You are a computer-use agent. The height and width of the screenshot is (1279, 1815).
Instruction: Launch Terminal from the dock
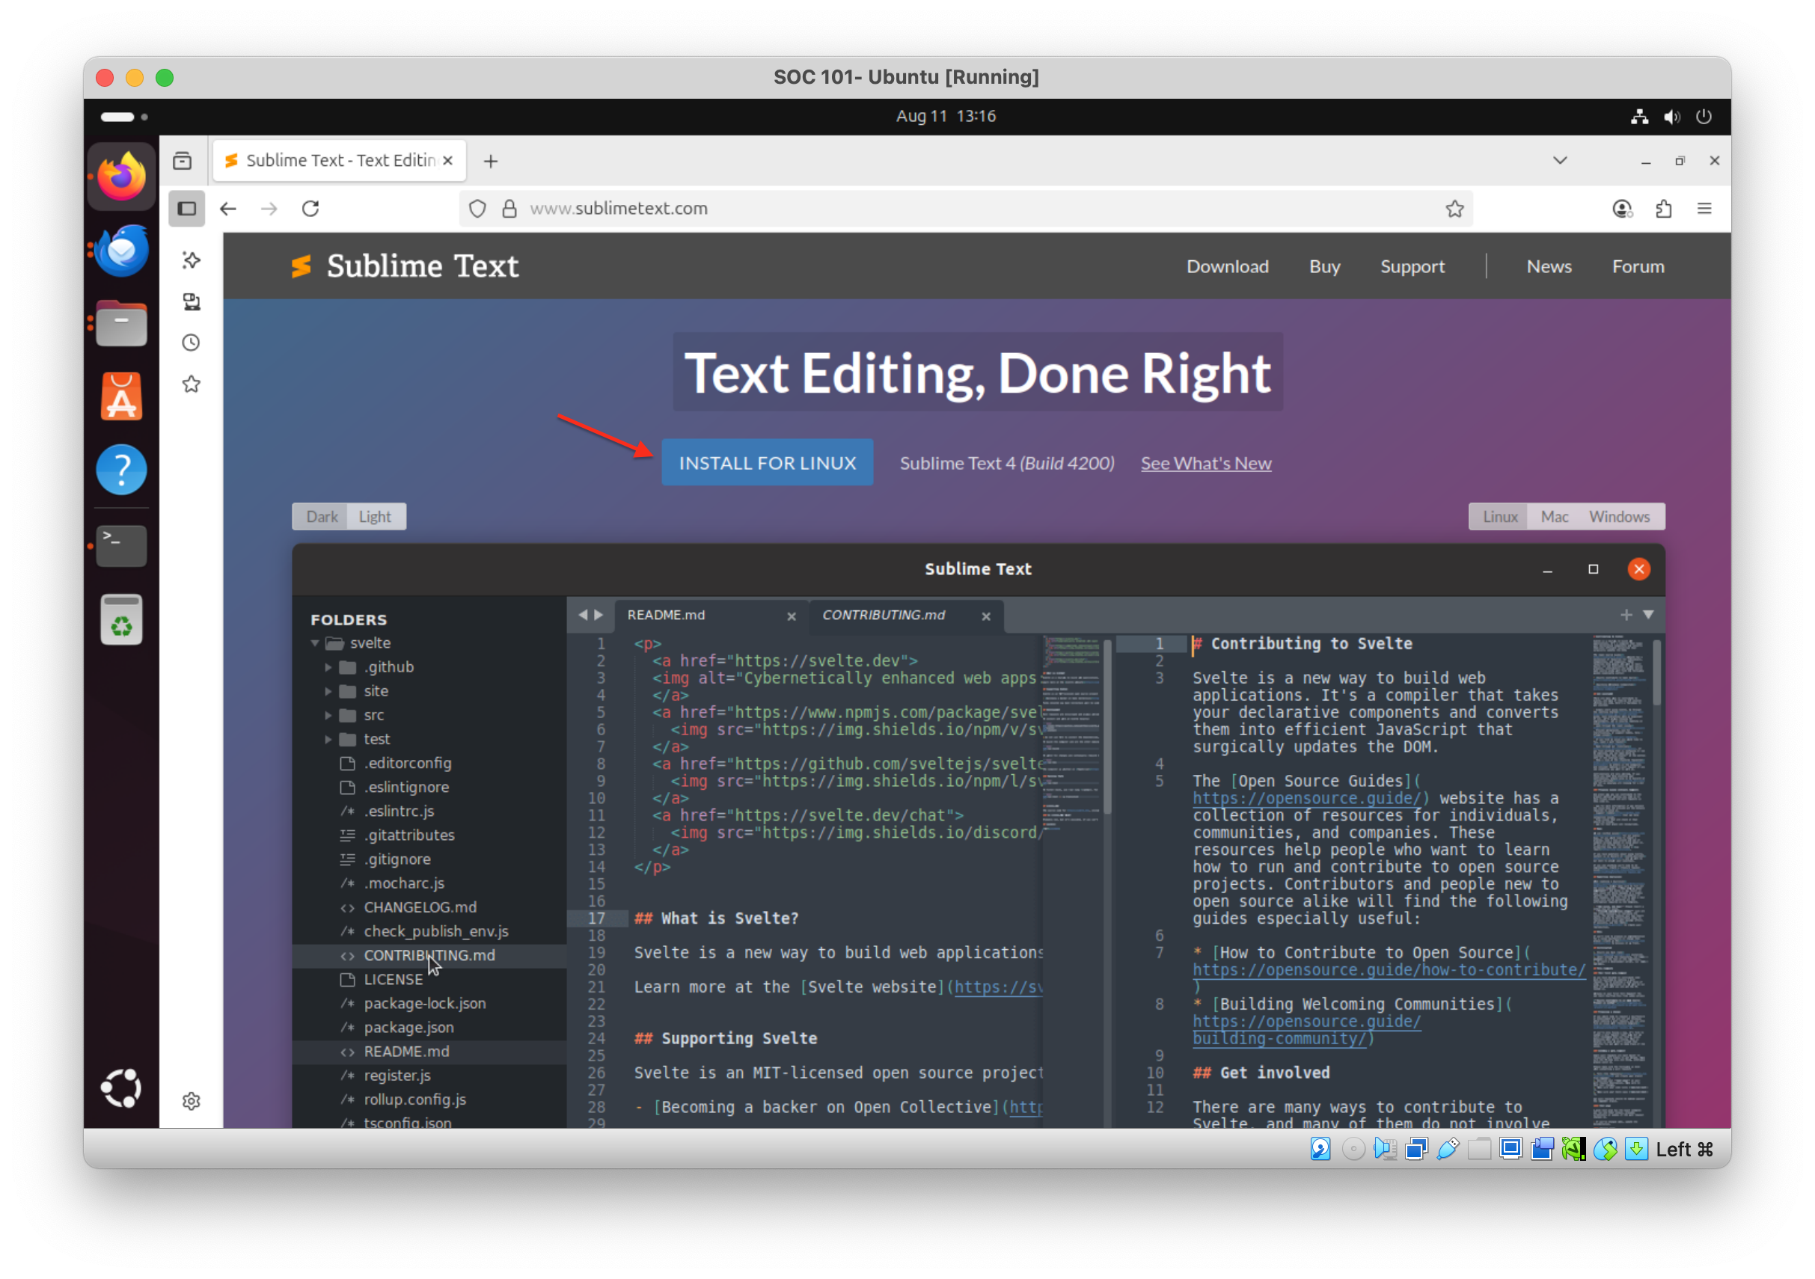[121, 545]
